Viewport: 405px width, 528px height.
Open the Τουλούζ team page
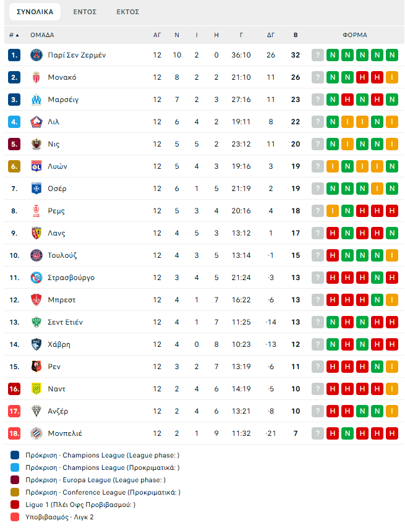(x=62, y=255)
